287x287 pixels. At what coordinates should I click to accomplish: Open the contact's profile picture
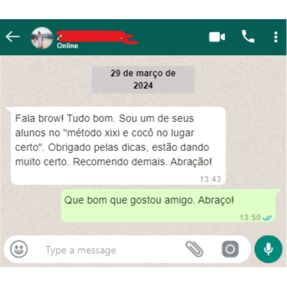pyautogui.click(x=42, y=38)
